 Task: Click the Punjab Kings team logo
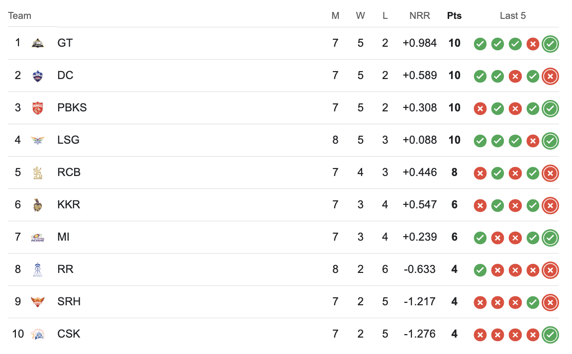point(38,108)
